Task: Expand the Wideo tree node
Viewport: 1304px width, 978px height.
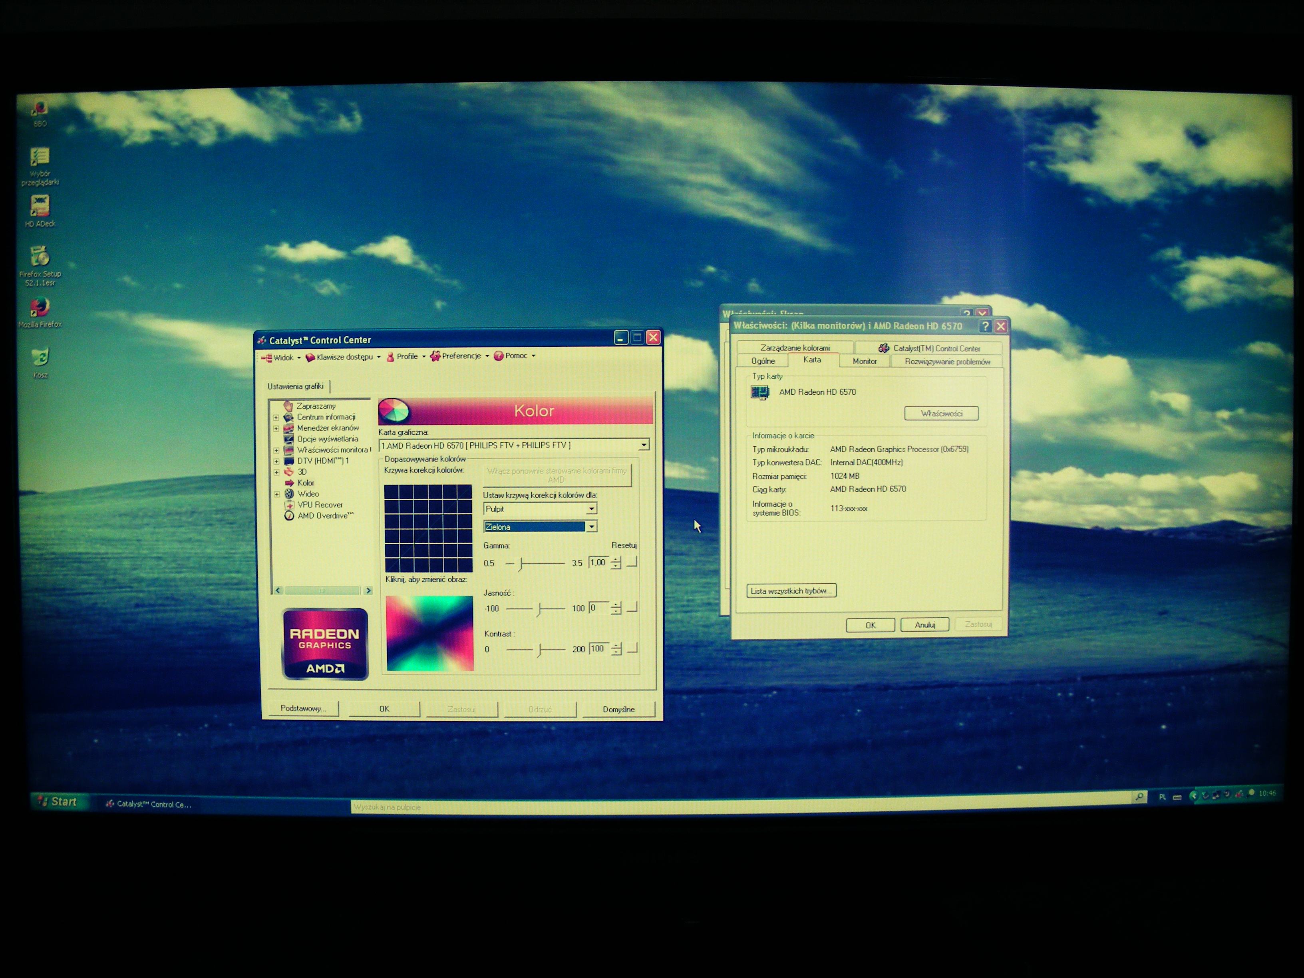Action: pos(276,495)
